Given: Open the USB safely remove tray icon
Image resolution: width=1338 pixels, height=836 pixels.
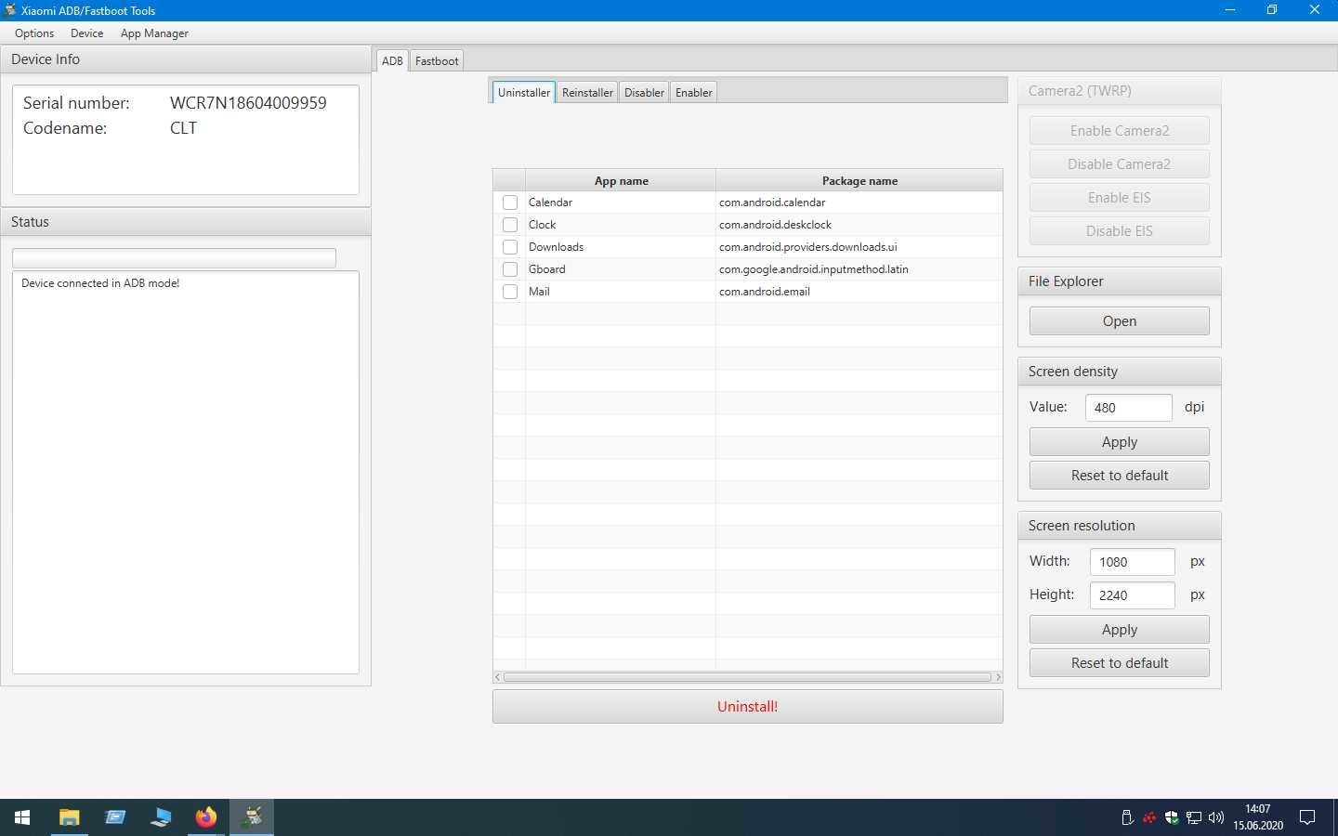Looking at the screenshot, I should (1127, 817).
